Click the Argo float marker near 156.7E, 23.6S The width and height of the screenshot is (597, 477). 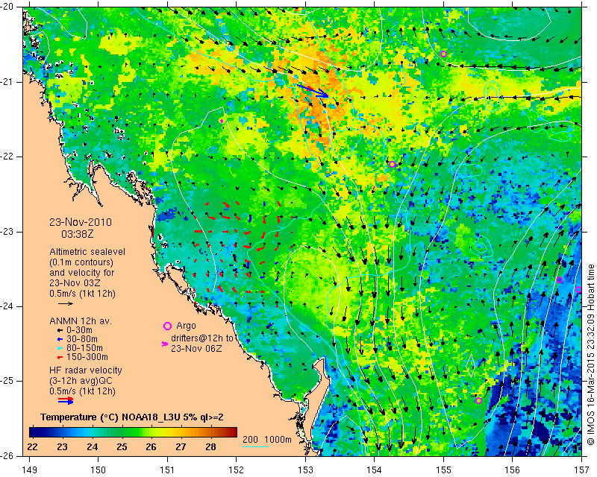click(559, 280)
